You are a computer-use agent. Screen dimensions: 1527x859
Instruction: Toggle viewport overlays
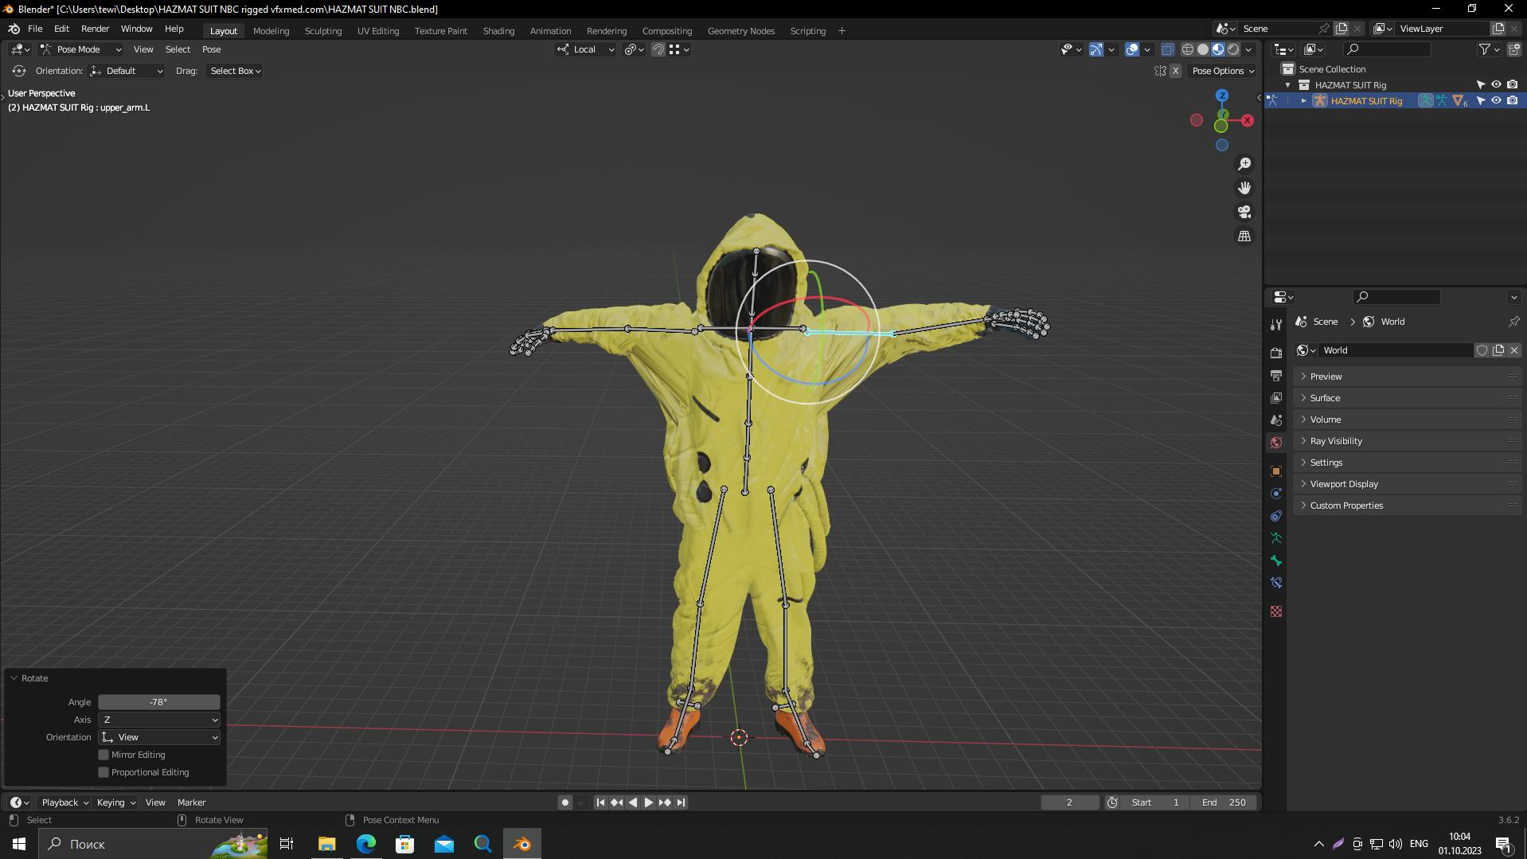pos(1132,49)
